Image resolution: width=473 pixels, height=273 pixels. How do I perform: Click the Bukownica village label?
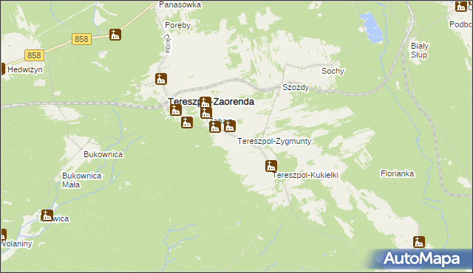[x=103, y=154]
